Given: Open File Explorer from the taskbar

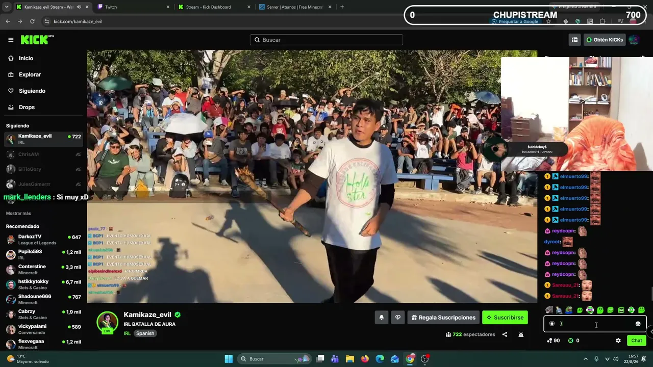Looking at the screenshot, I should coord(350,359).
